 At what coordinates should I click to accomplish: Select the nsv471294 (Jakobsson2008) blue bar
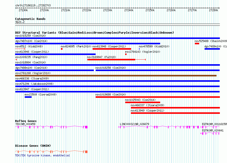117,86
